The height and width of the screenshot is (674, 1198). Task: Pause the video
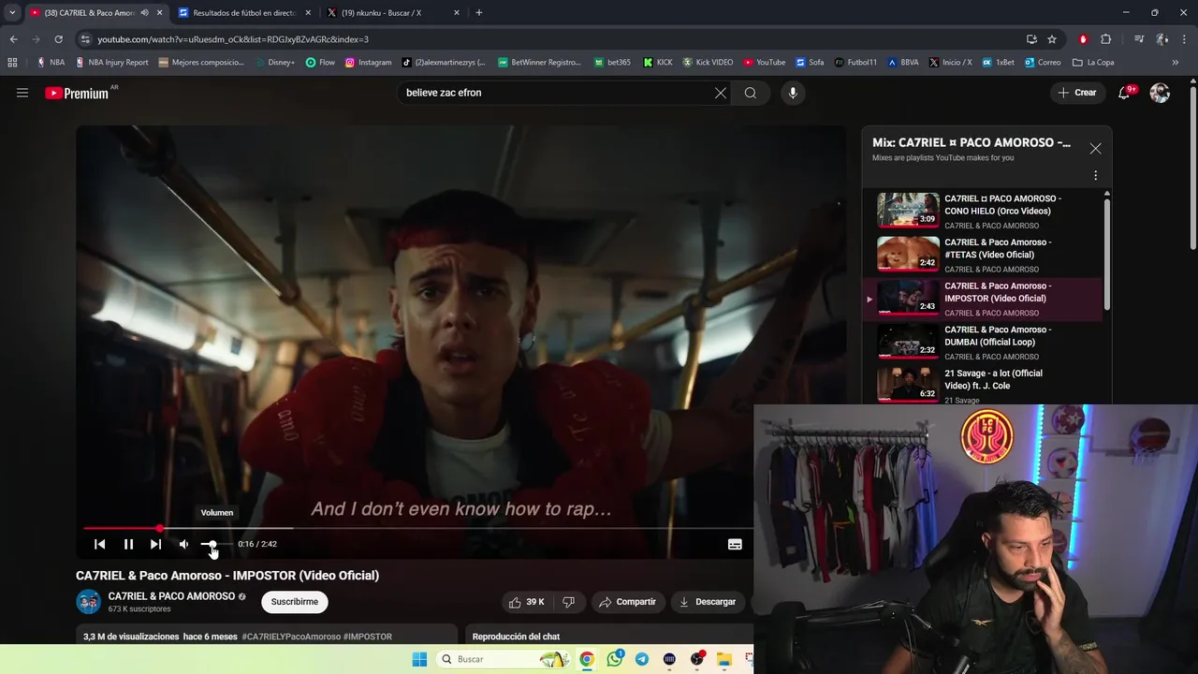(x=128, y=544)
